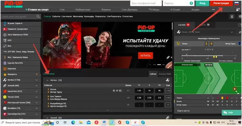This screenshot has height=126, width=242.
Task: Click the Russian flag language icon
Action: [237, 4]
